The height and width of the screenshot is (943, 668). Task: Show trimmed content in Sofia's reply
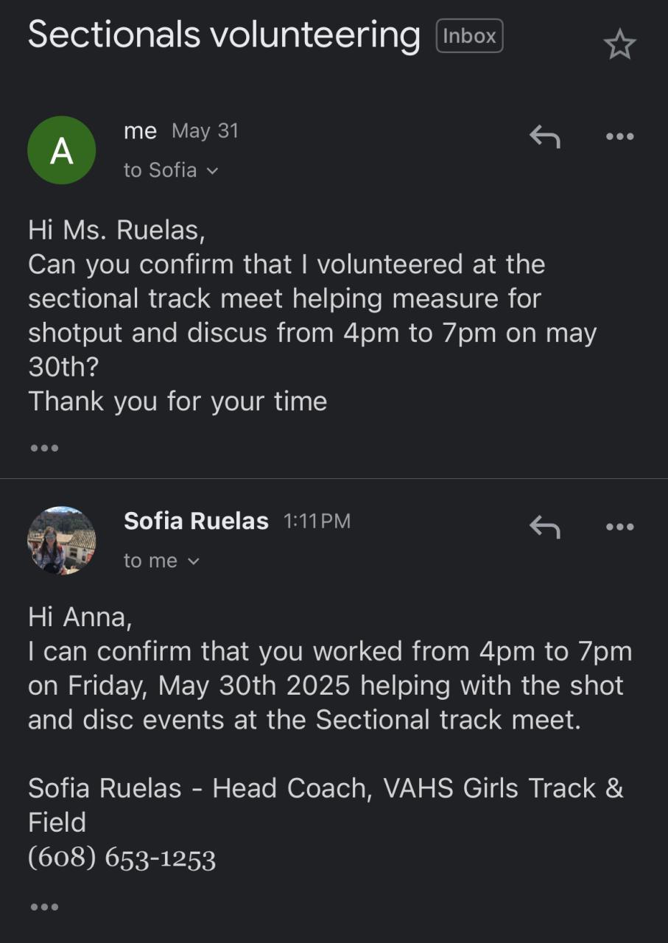click(44, 906)
